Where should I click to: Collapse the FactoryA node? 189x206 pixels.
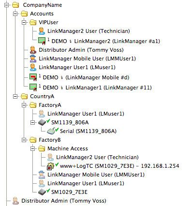pos(24,105)
